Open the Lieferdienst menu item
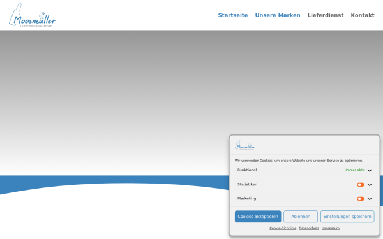The width and height of the screenshot is (383, 239). [326, 15]
